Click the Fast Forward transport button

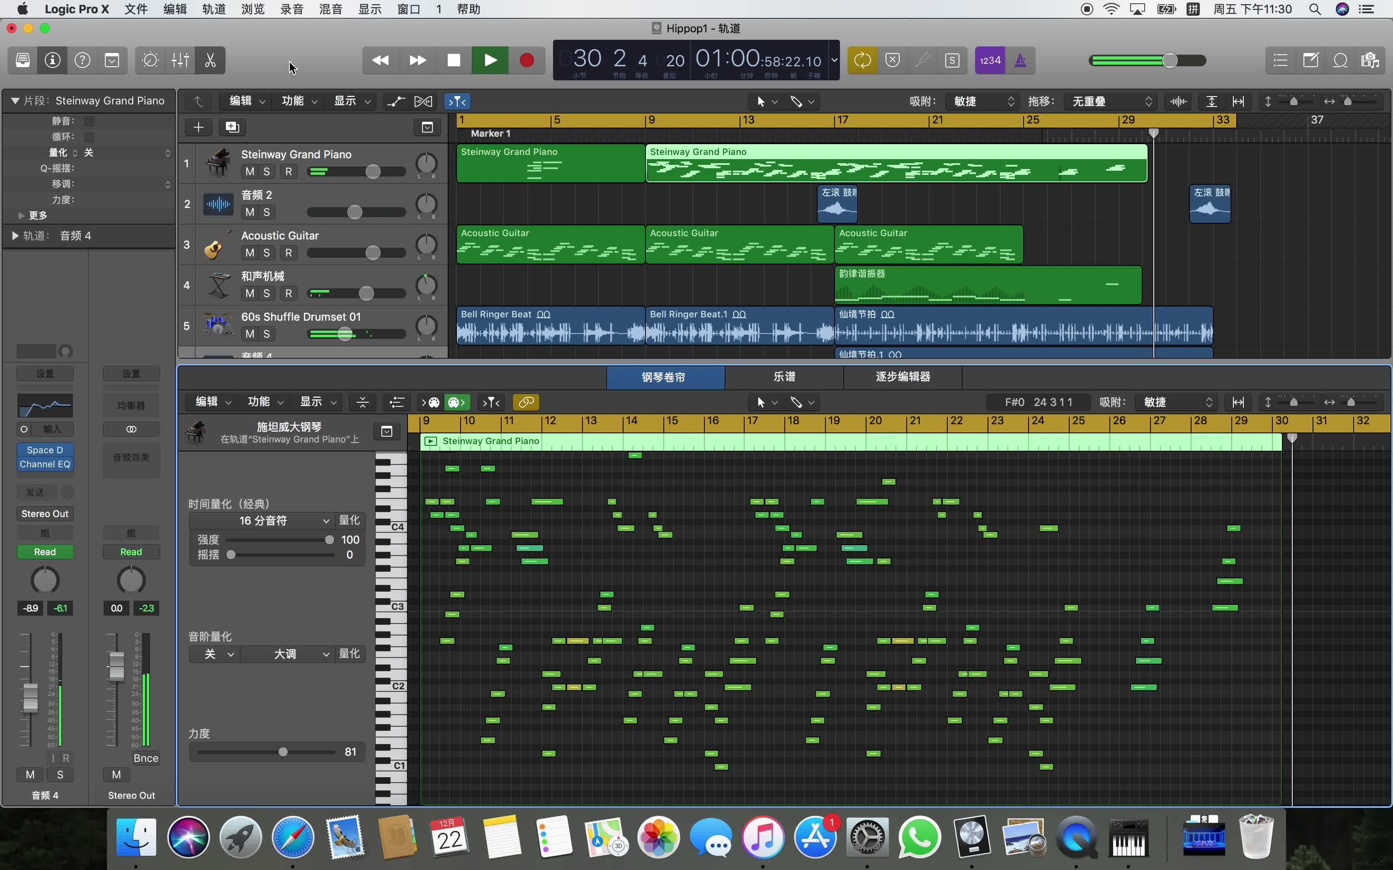tap(417, 60)
